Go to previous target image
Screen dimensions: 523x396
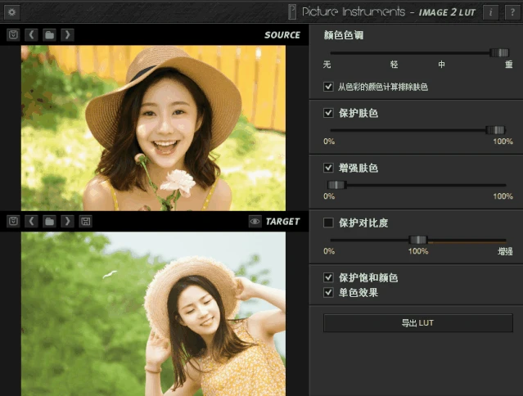click(x=31, y=221)
